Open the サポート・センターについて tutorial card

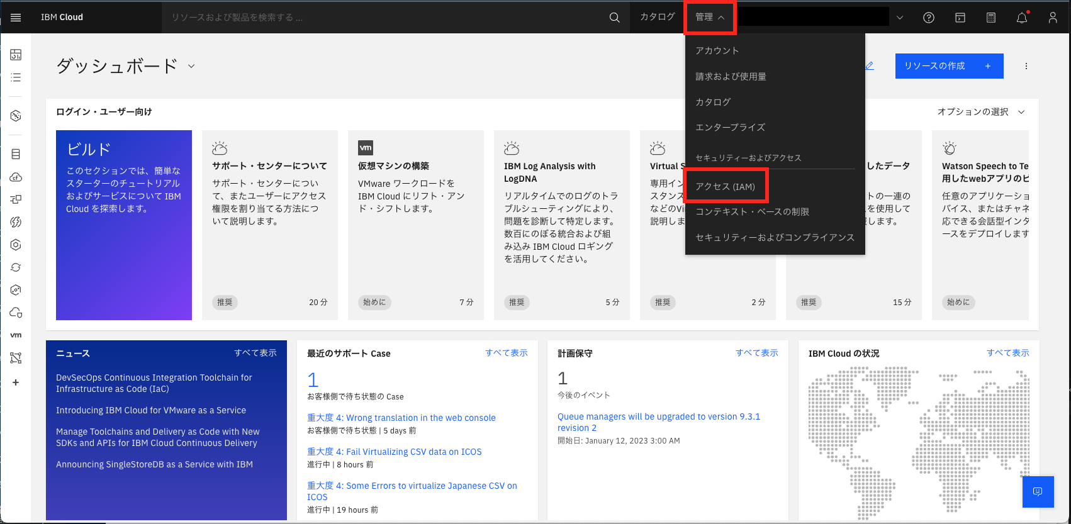[270, 225]
